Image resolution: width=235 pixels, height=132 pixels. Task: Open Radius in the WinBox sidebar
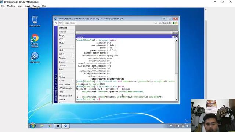[x=62, y=77]
